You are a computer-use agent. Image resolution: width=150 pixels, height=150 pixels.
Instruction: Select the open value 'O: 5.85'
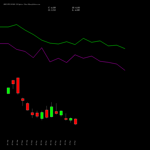point(52,10)
